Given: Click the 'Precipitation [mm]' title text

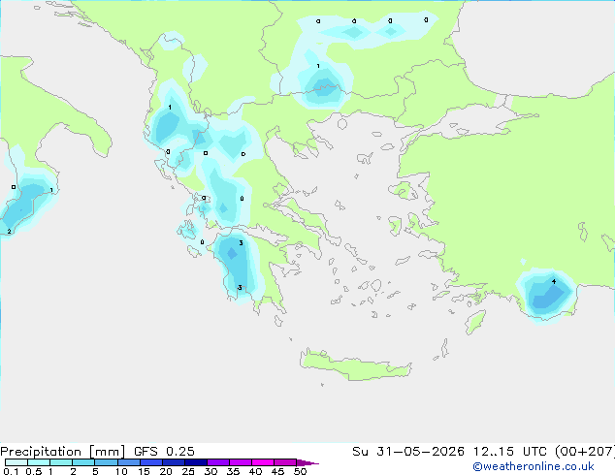Looking at the screenshot, I should [63, 452].
